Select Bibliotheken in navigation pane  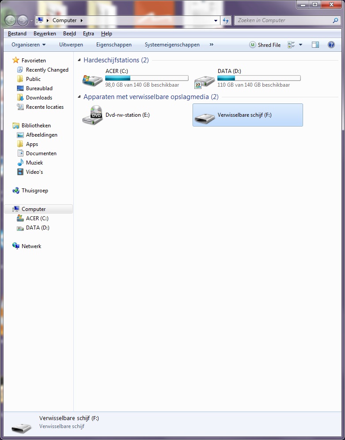click(x=36, y=126)
